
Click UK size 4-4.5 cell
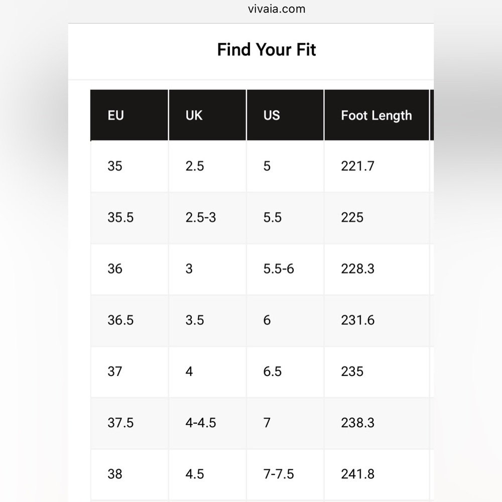207,423
